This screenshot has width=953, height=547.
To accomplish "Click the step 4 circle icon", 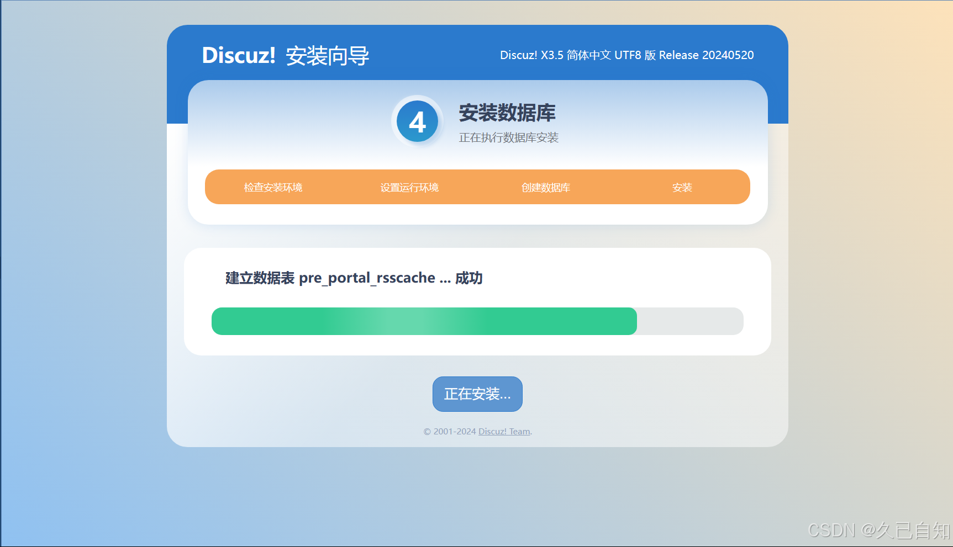I will click(417, 121).
